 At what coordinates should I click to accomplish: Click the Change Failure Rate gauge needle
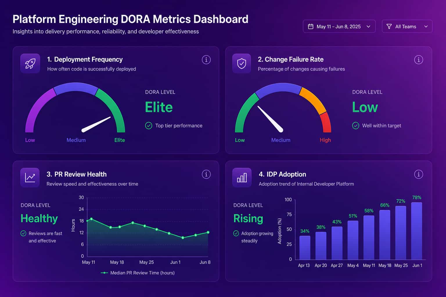coord(270,119)
